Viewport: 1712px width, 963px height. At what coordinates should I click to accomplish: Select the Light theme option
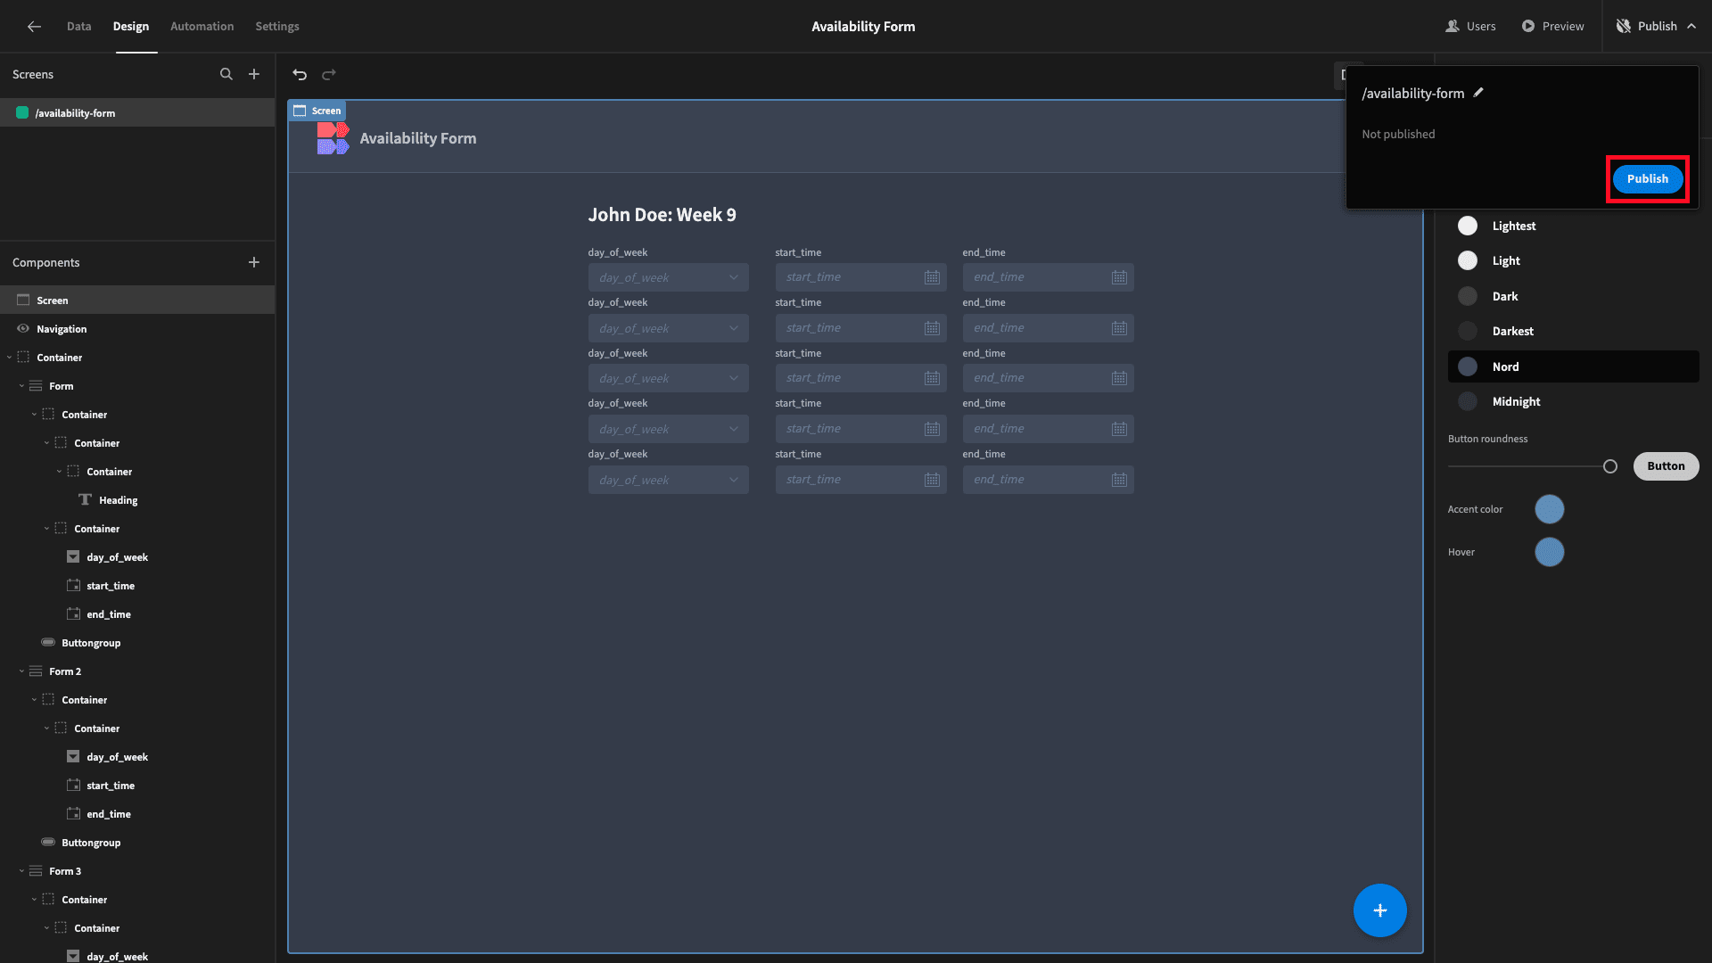click(1573, 260)
